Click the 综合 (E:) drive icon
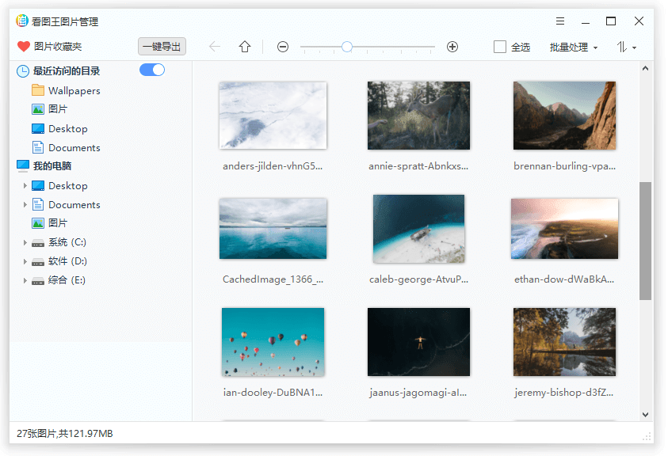The width and height of the screenshot is (668, 456). 38,280
